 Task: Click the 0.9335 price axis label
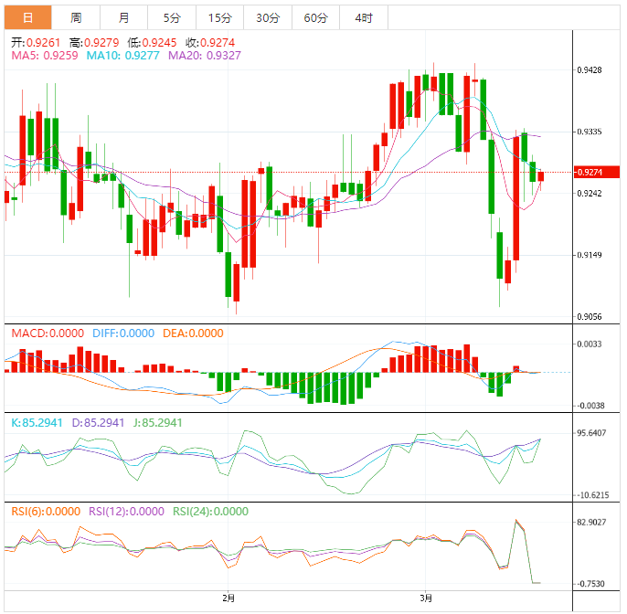tap(590, 132)
